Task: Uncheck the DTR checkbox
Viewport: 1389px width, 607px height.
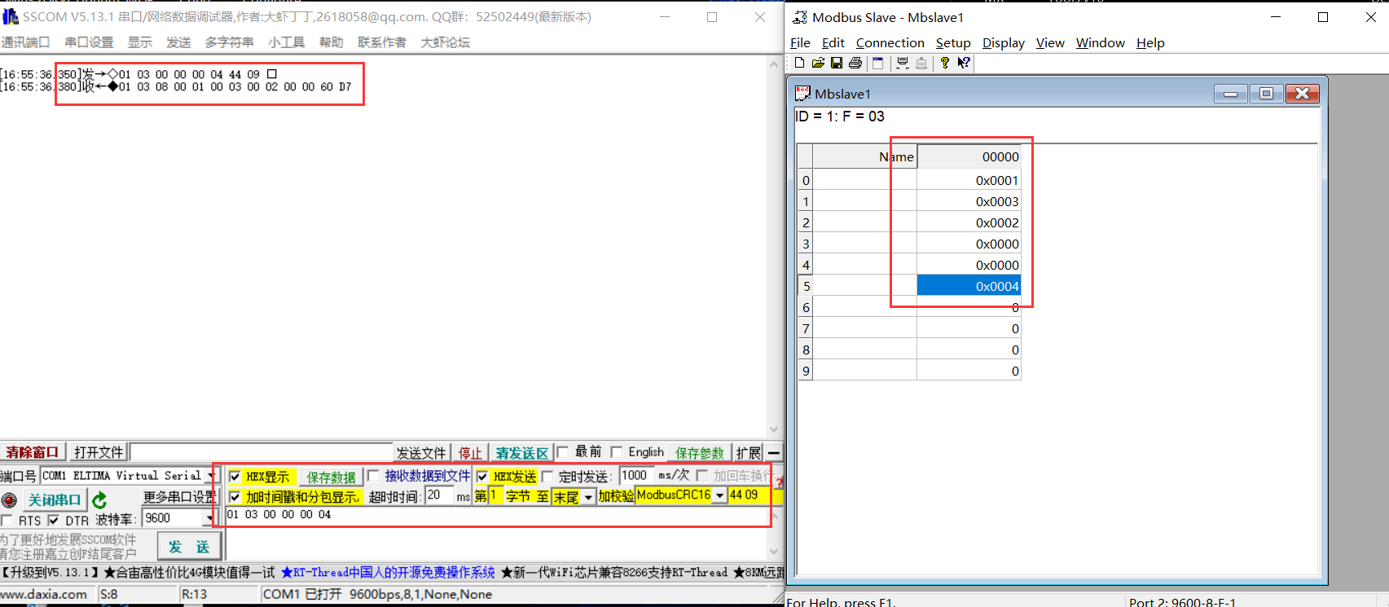Action: point(54,520)
